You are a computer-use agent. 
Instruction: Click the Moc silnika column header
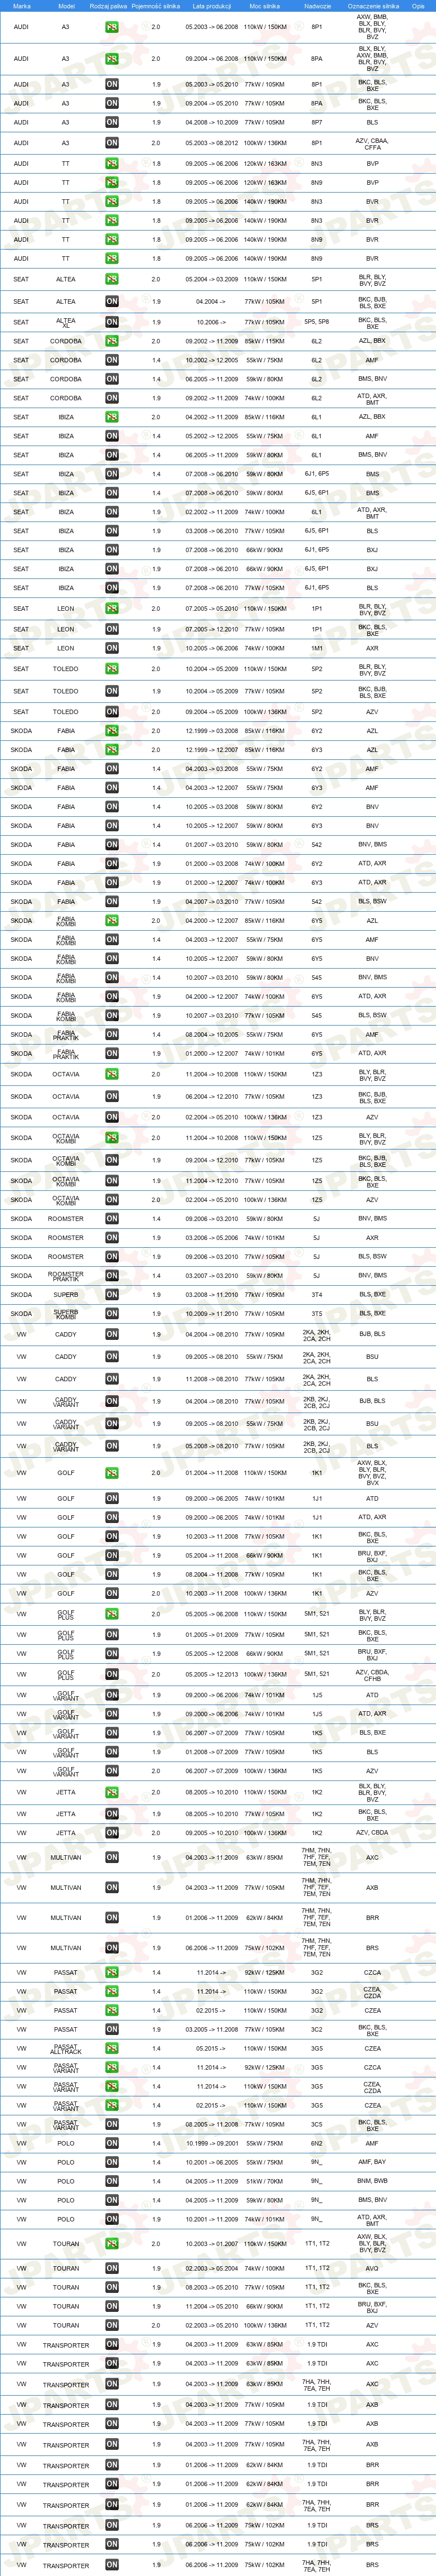[x=264, y=6]
